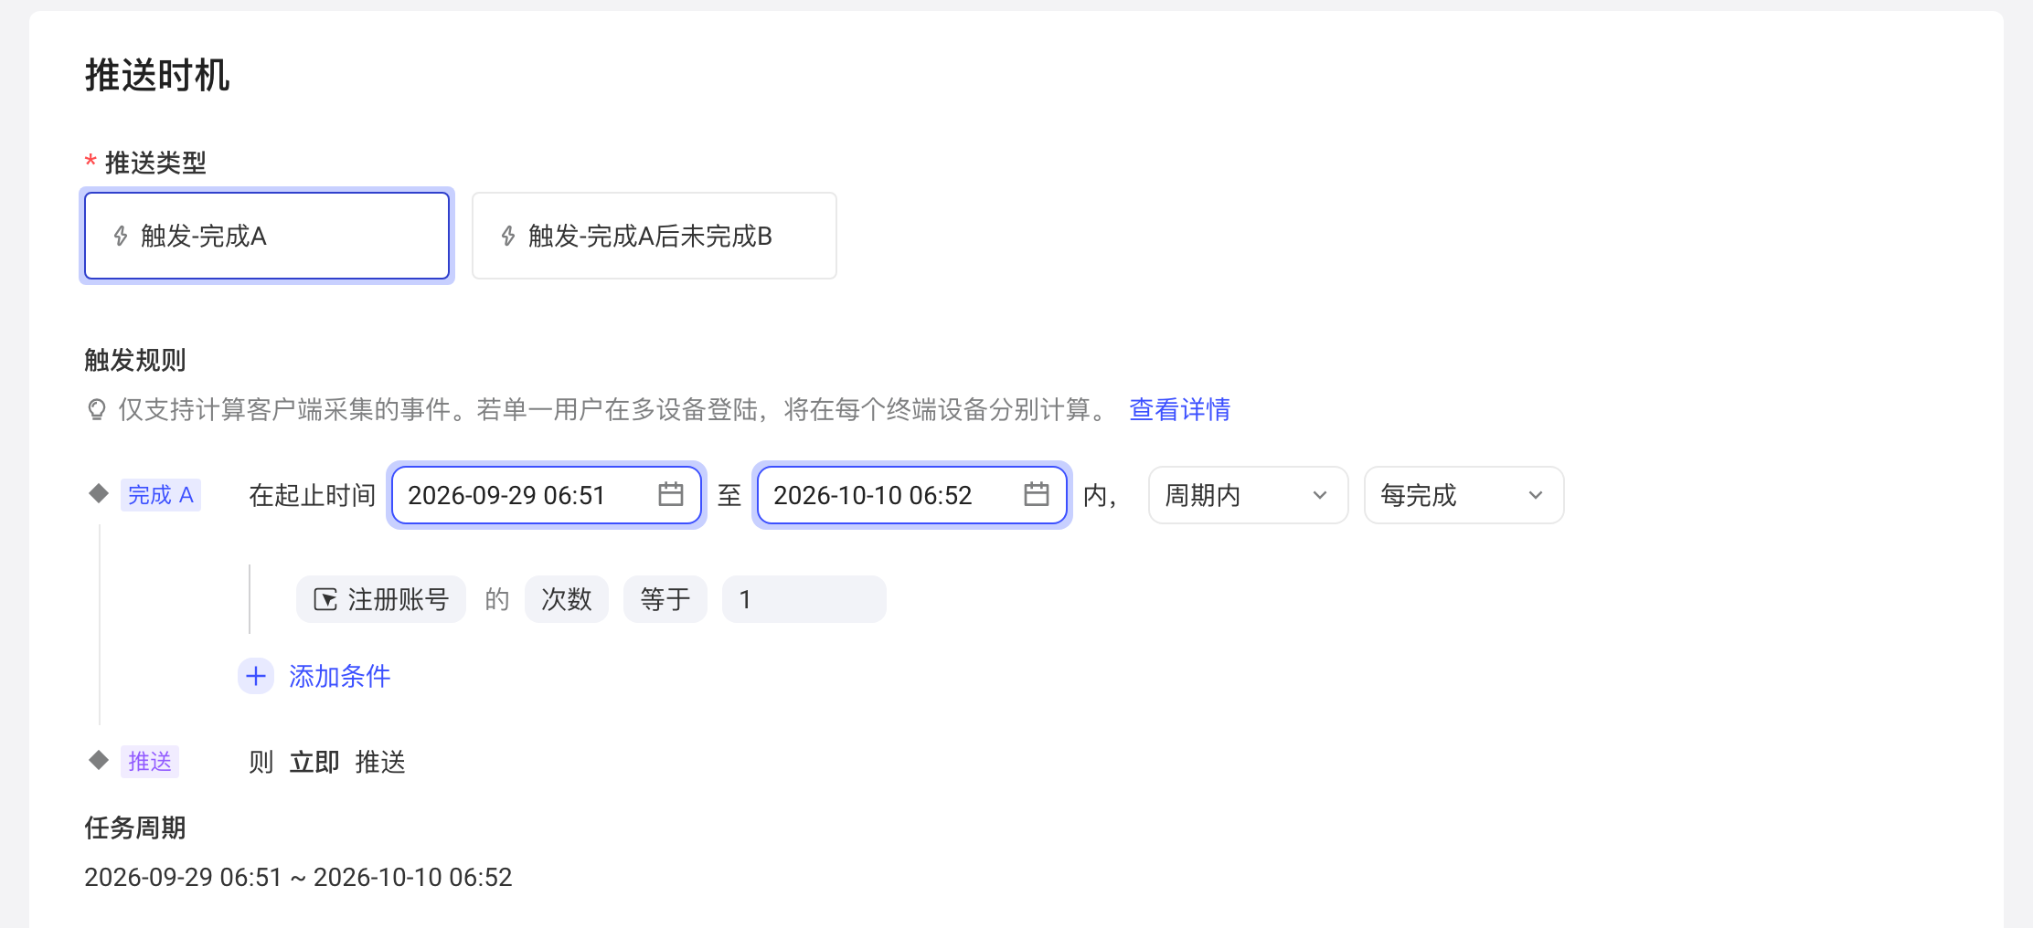Click the lightbulb hint icon
The height and width of the screenshot is (928, 2033).
point(96,409)
